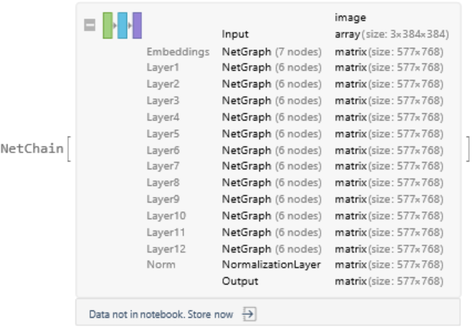474x328 pixels.
Task: Select Layer5 in the chain
Action: (x=162, y=134)
